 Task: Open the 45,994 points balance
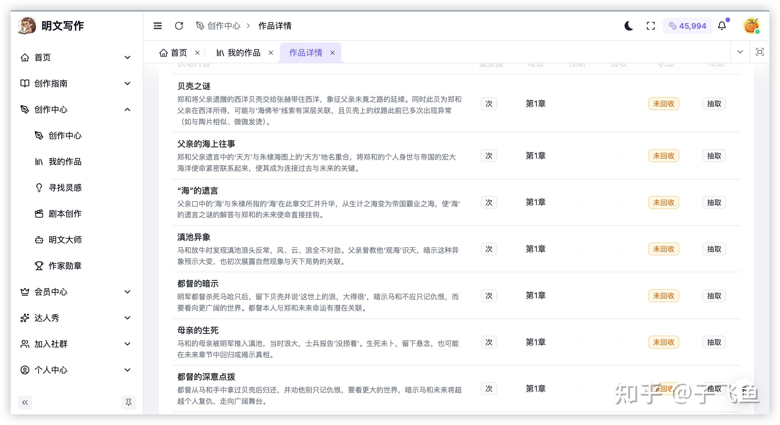point(687,26)
